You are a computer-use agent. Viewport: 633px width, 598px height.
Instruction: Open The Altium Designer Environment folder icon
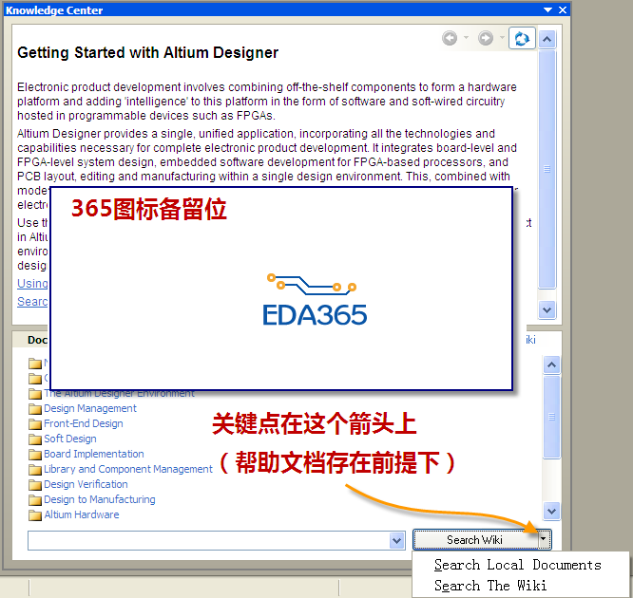coord(35,394)
